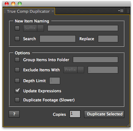133x131 pixels.
Task: Grab the panel gripper beside tab title
Action: [x=5, y=11]
